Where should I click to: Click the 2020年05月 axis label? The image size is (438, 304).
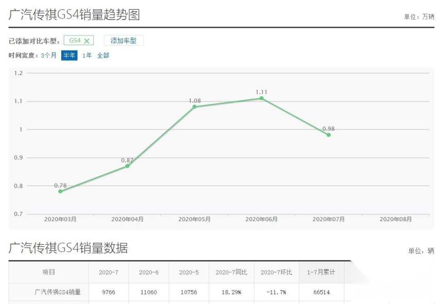tap(194, 219)
